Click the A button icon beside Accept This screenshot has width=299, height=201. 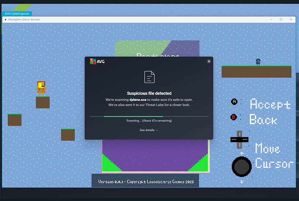pos(234,102)
